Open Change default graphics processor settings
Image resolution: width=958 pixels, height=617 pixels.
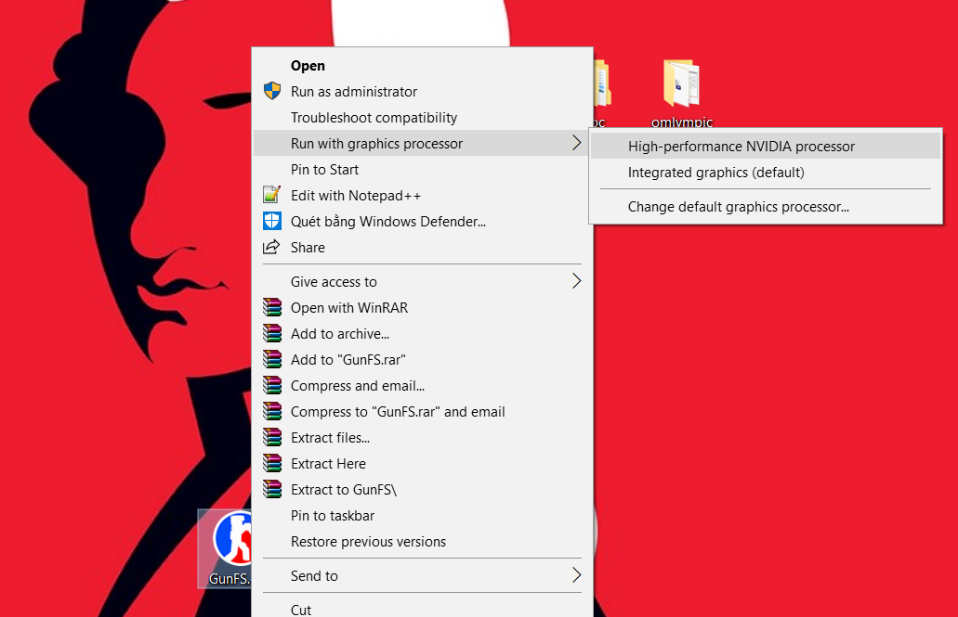tap(738, 206)
